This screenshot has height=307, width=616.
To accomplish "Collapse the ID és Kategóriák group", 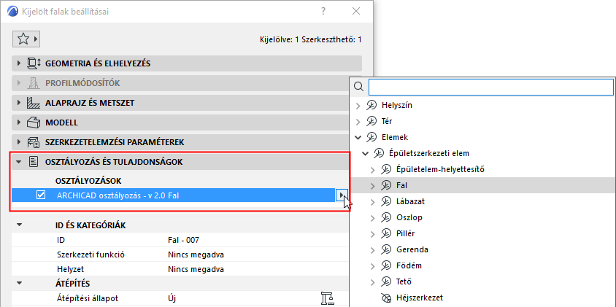I will coord(20,225).
